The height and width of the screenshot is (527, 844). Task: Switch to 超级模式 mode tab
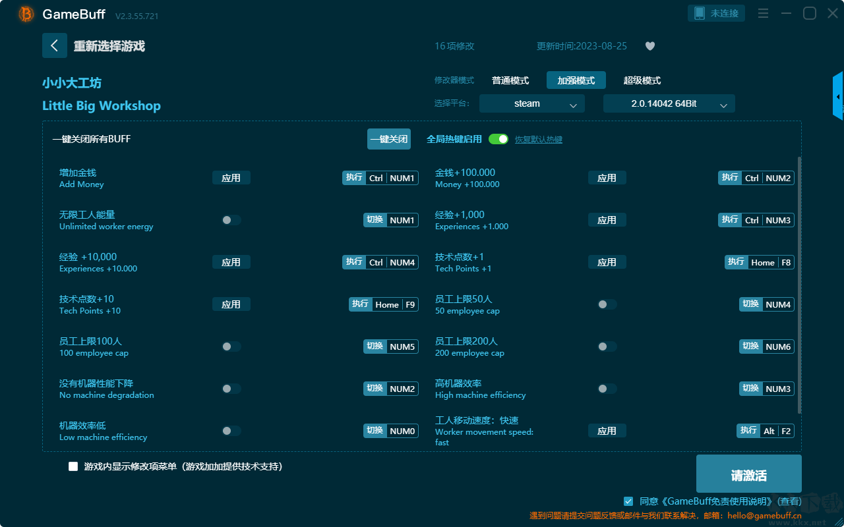[x=642, y=80]
